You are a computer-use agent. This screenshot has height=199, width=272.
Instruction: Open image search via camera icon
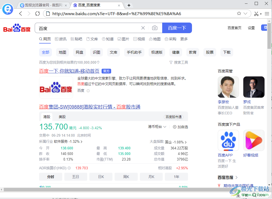[x=154, y=28]
